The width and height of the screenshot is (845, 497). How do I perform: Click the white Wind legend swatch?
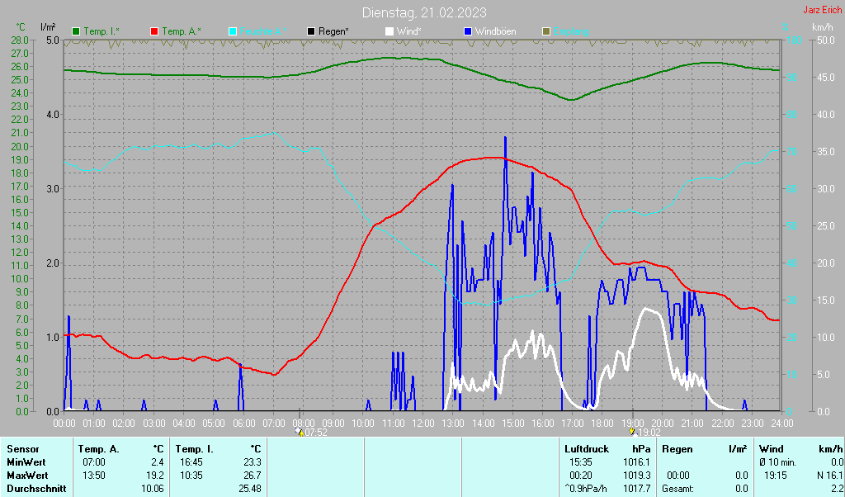[x=389, y=31]
